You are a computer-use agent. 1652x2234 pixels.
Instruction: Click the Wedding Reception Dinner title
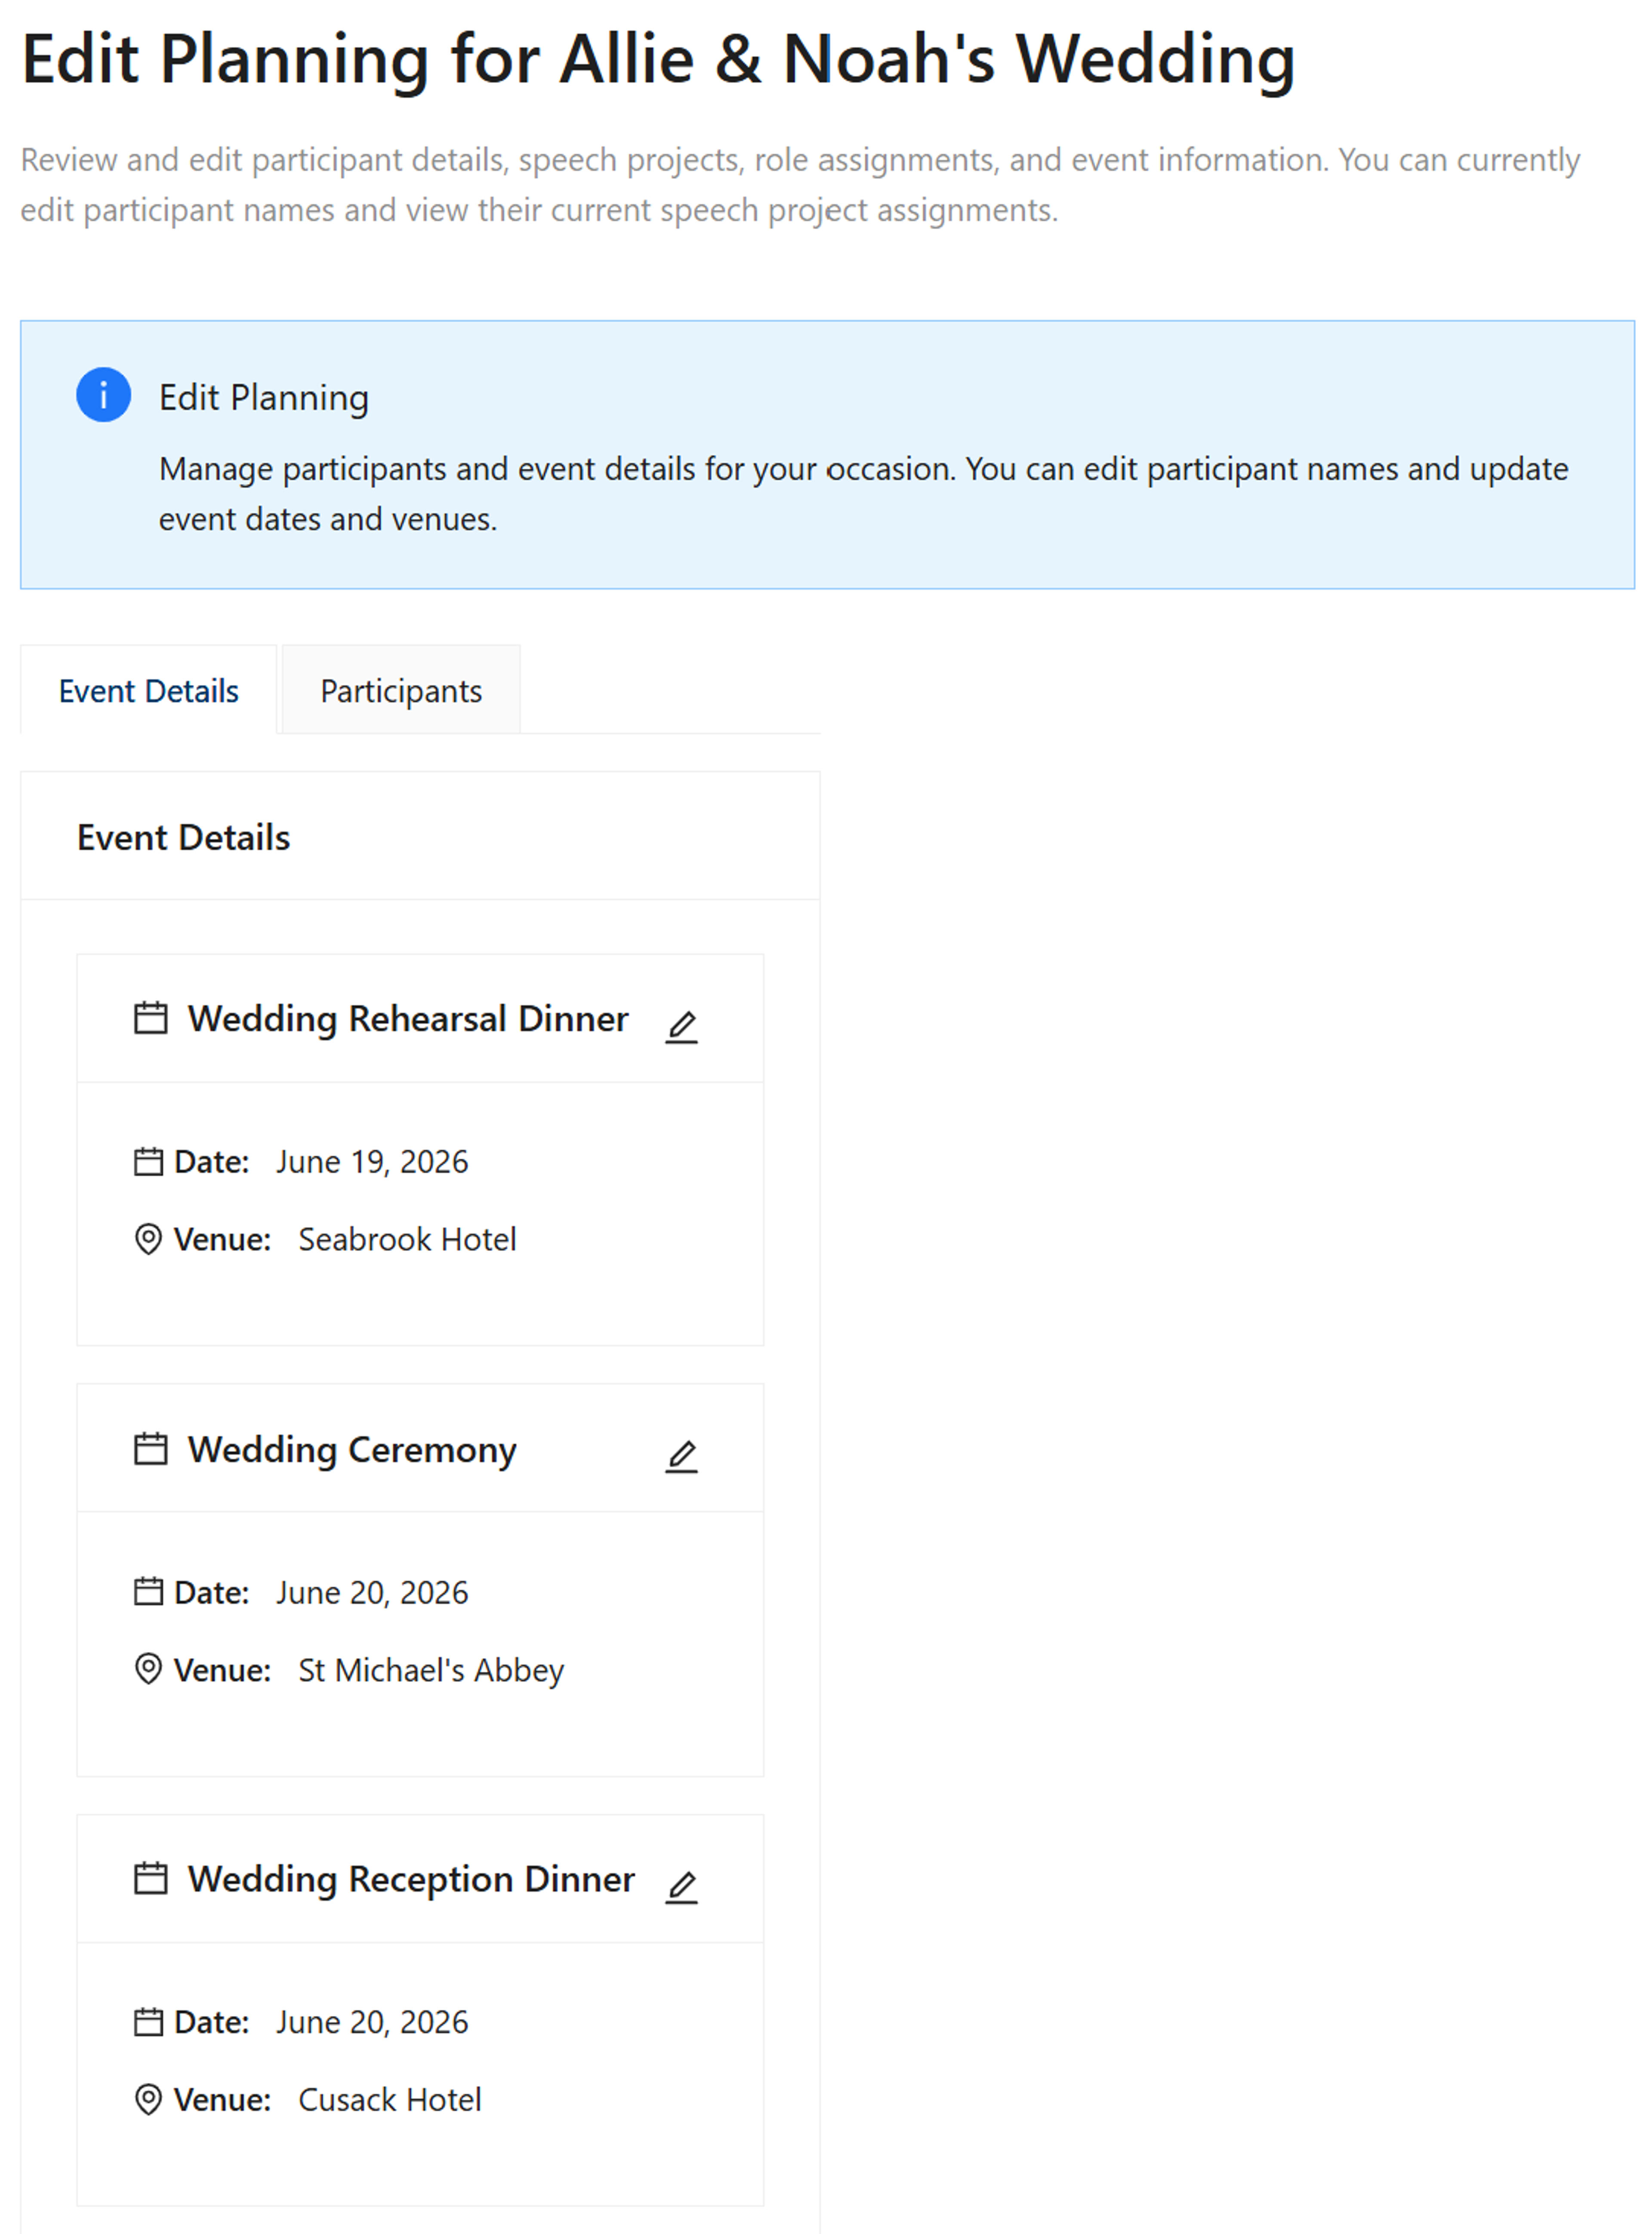click(411, 1879)
